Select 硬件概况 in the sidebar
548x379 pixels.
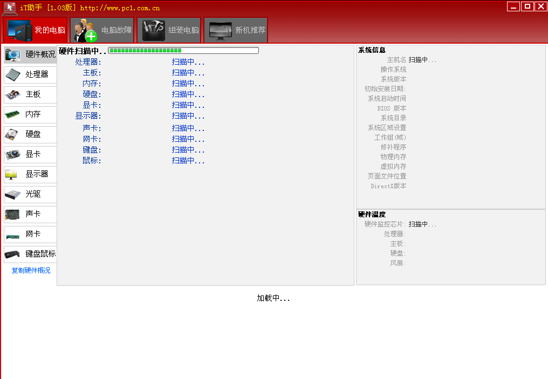[30, 54]
